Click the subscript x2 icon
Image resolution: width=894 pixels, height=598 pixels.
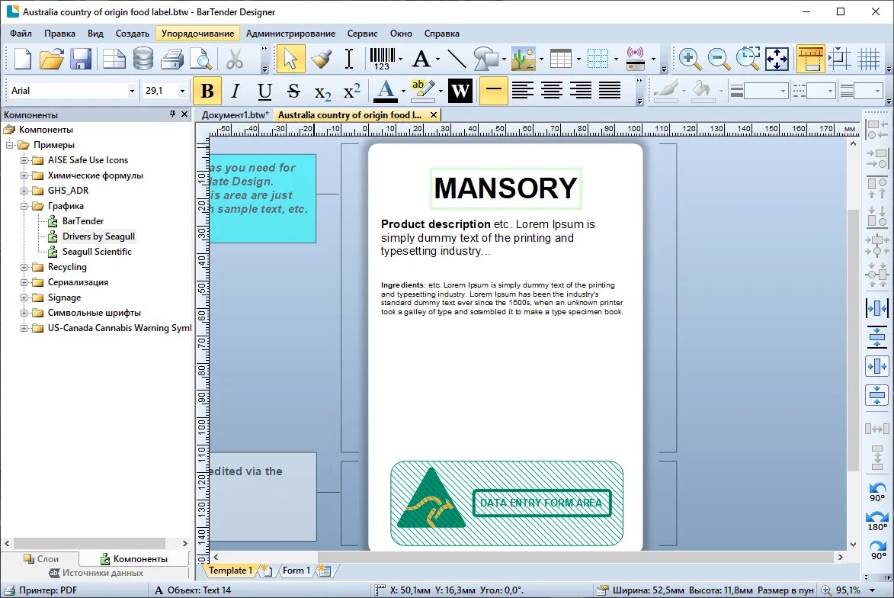click(322, 91)
